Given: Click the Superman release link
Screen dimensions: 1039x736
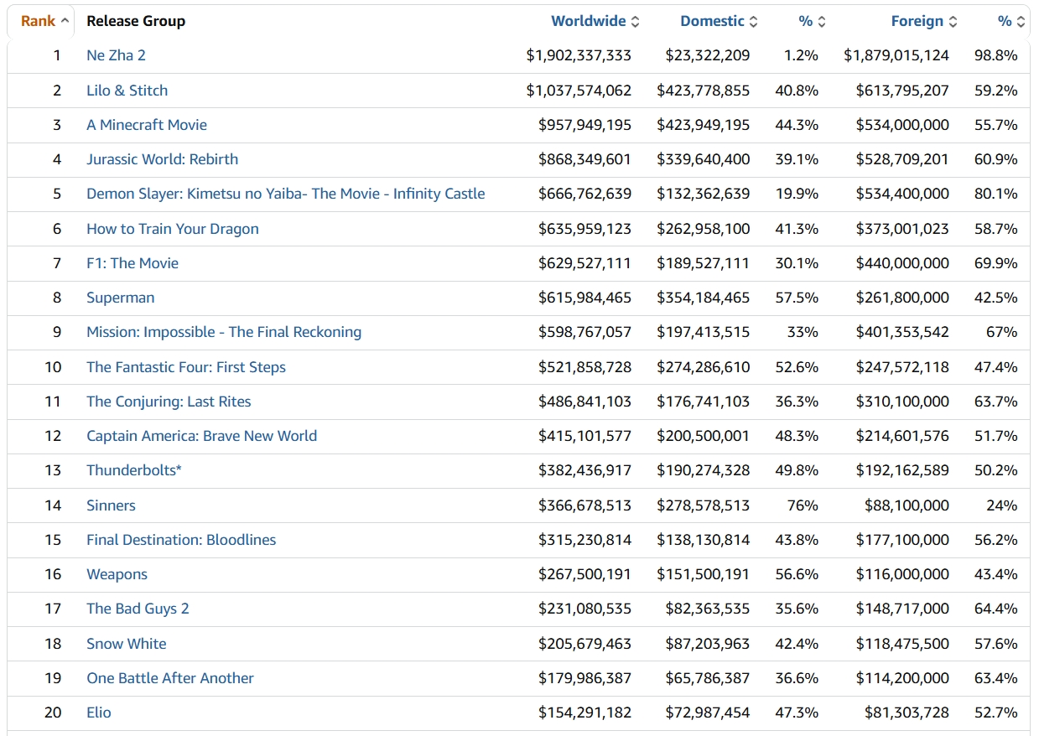Looking at the screenshot, I should (x=120, y=298).
